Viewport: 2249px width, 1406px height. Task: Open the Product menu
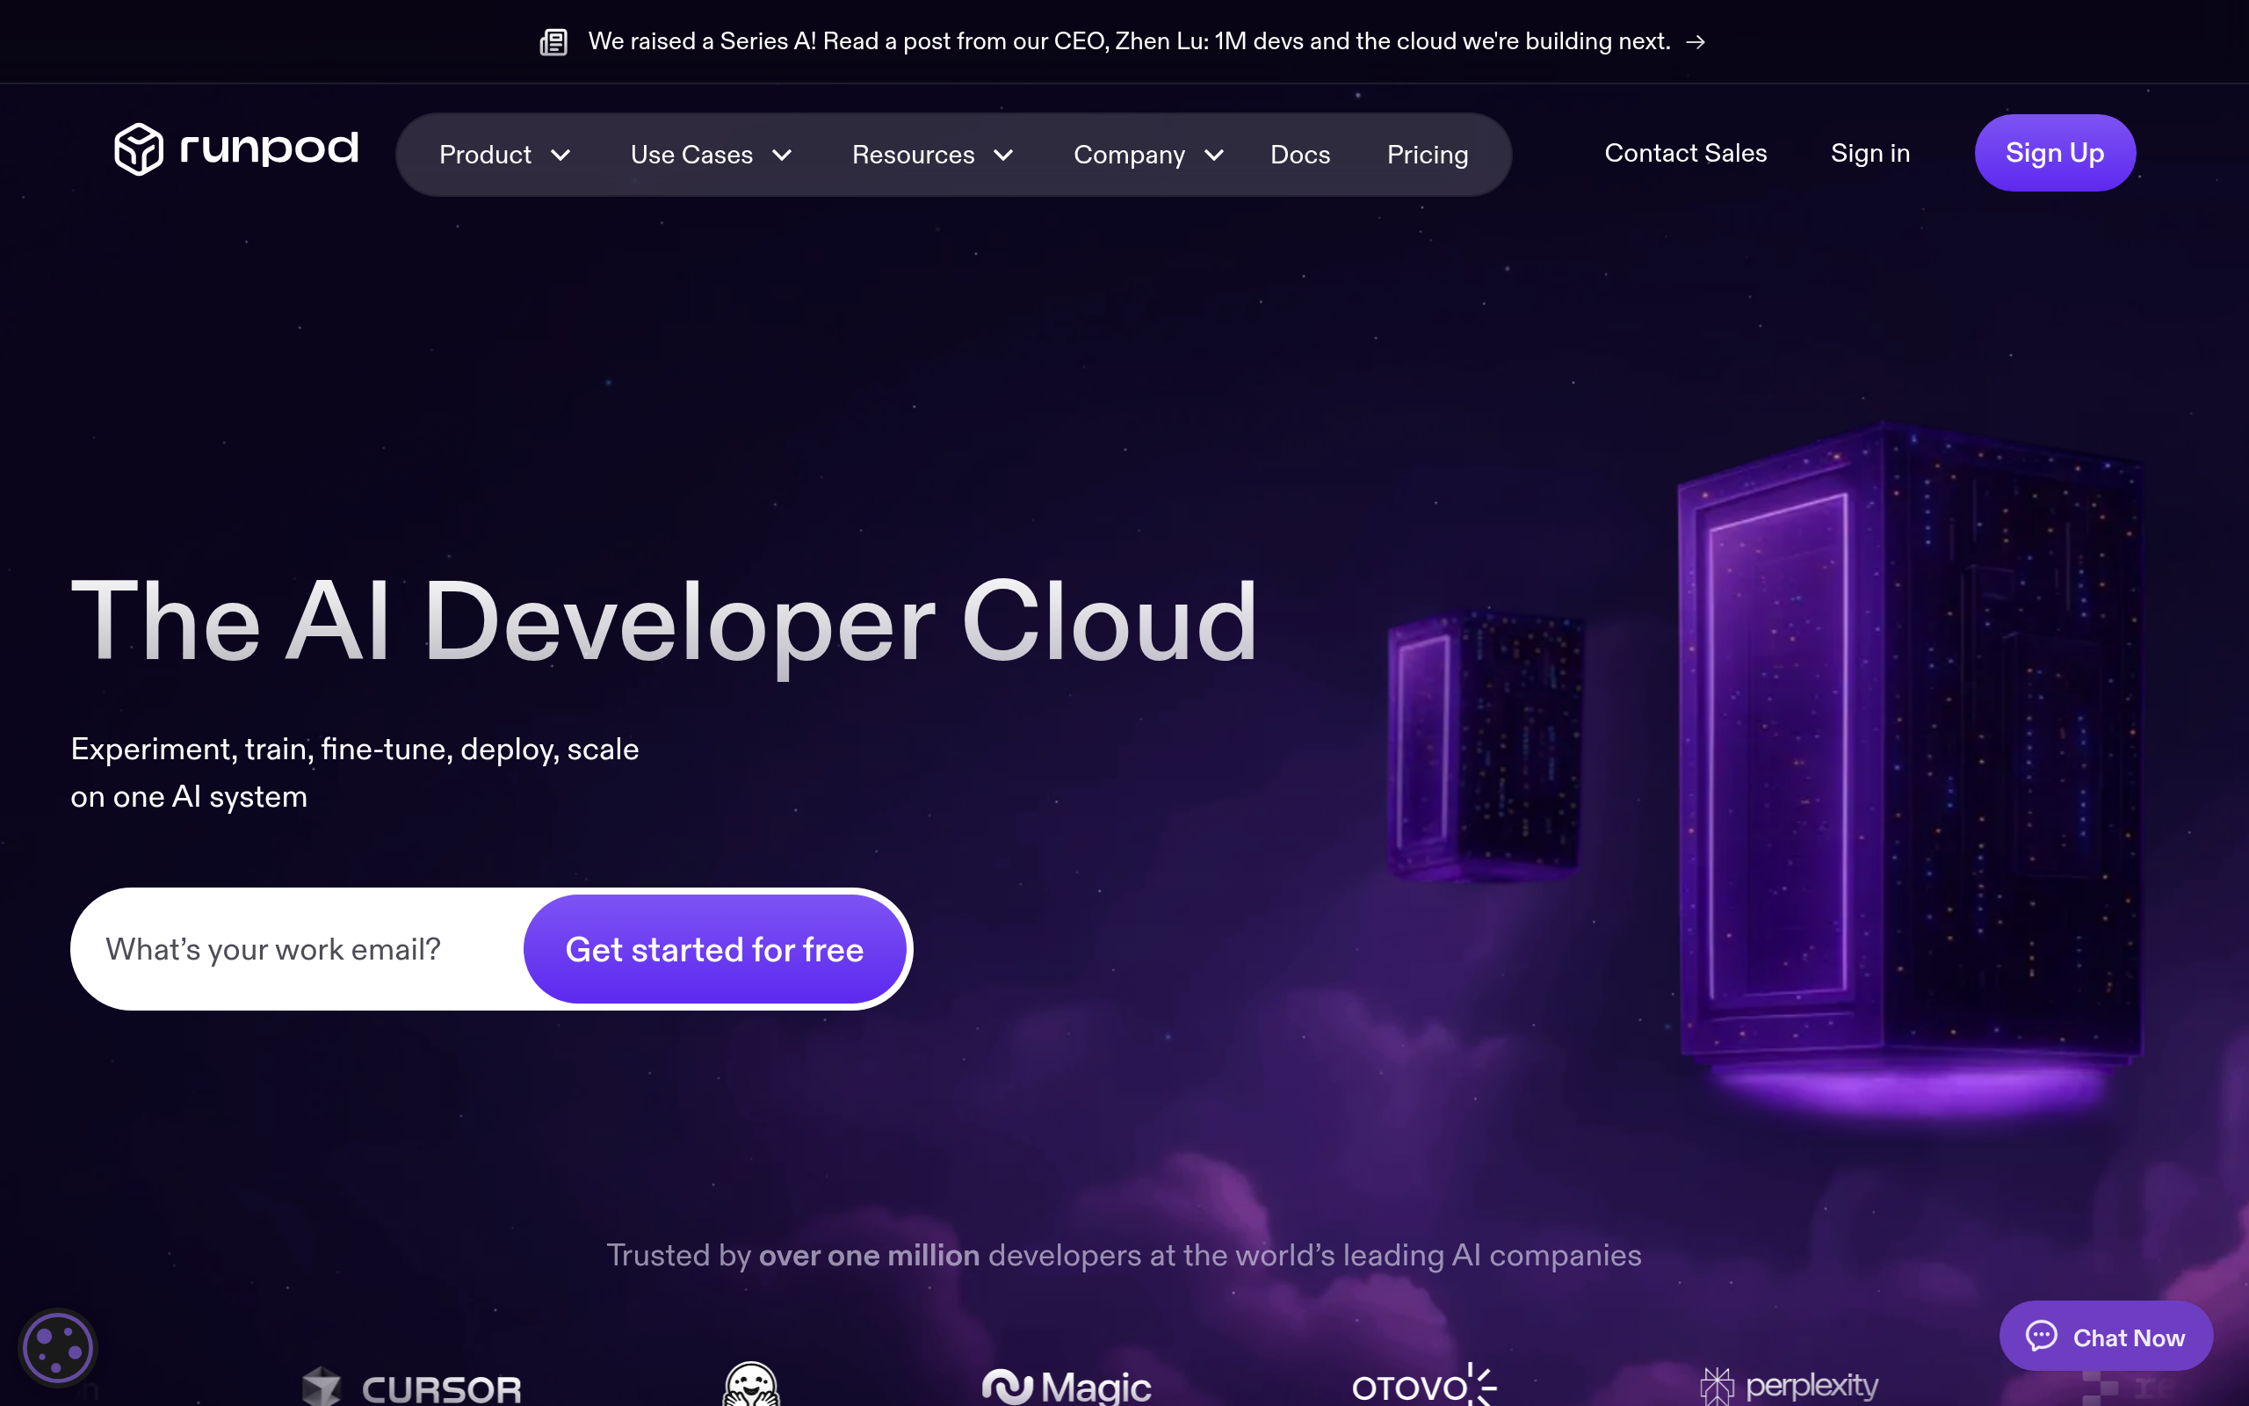(x=504, y=156)
